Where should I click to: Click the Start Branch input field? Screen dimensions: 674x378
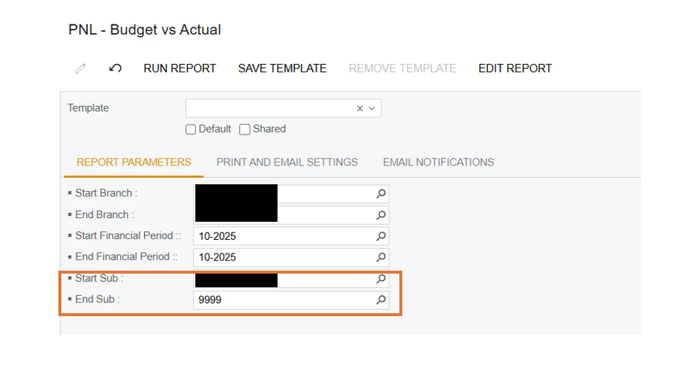291,194
